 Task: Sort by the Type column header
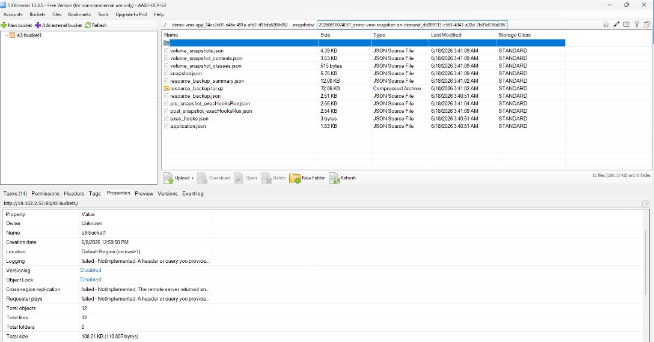[400, 35]
